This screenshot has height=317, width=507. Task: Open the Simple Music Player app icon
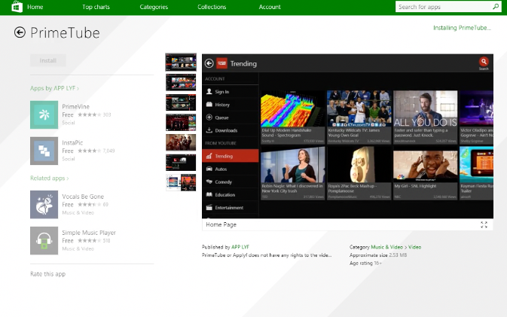point(44,241)
